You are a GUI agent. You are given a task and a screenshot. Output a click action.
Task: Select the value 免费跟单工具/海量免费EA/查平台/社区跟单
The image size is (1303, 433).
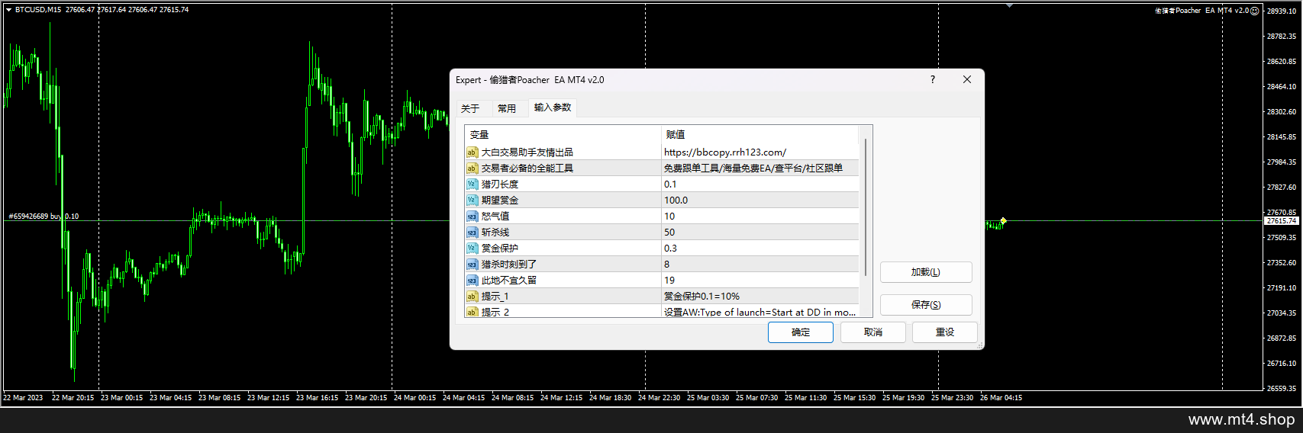[753, 168]
